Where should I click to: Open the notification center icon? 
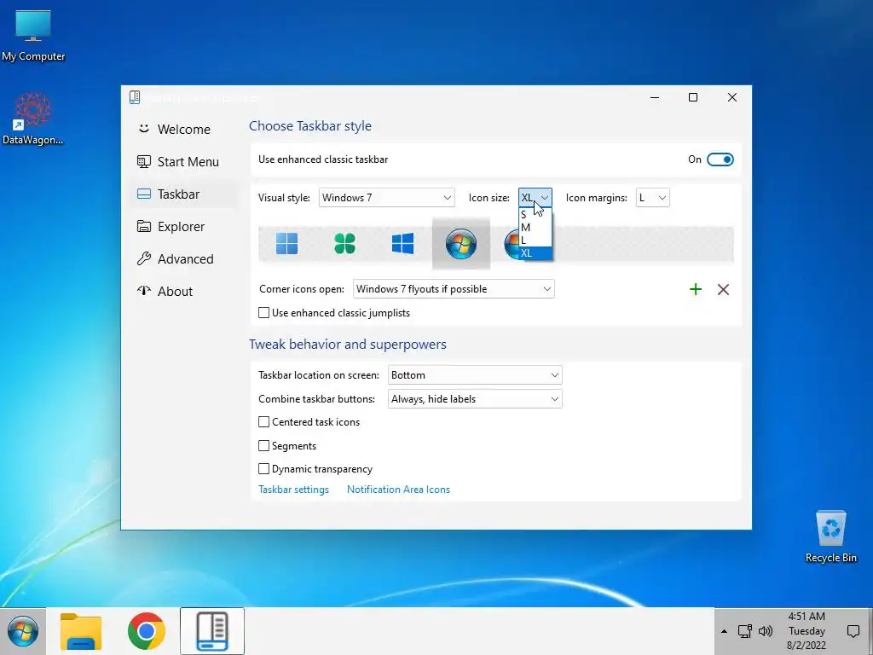coord(853,631)
